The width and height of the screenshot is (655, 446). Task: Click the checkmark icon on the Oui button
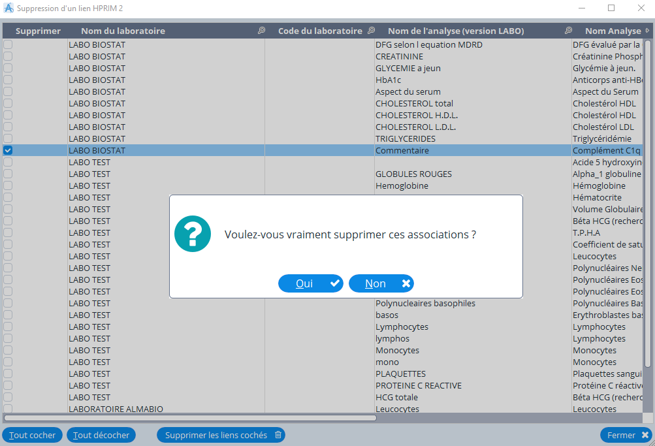(x=335, y=283)
